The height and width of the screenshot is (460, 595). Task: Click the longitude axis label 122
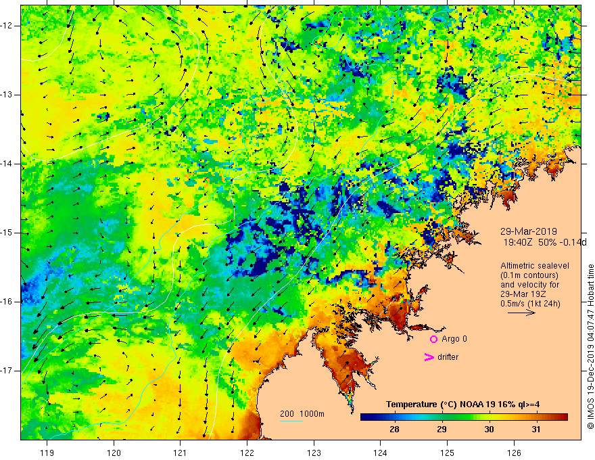pyautogui.click(x=247, y=453)
